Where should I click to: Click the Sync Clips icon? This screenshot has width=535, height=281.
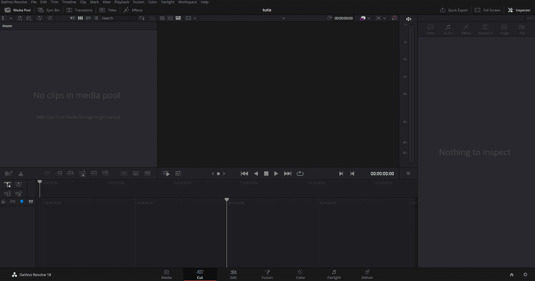click(40, 18)
